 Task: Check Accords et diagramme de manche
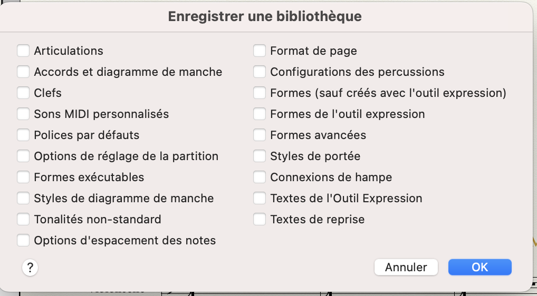(23, 72)
